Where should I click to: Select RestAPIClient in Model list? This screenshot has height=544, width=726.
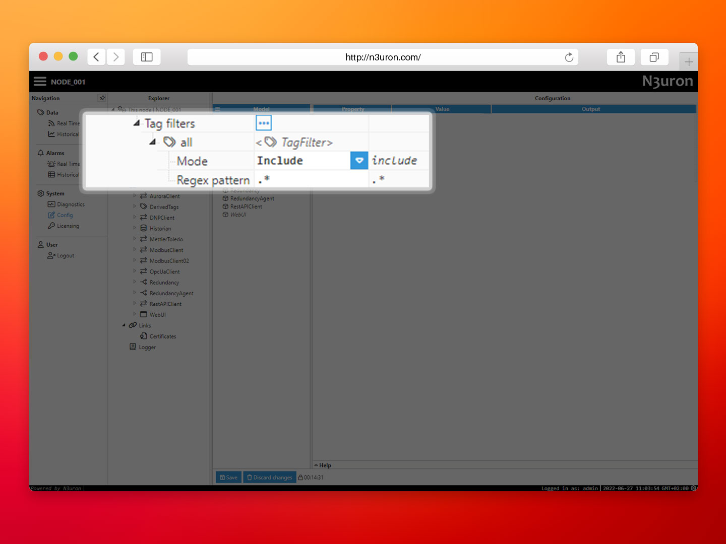[x=246, y=207]
